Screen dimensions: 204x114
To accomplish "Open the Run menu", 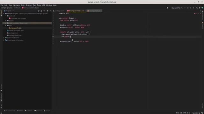I will (x=34, y=5).
